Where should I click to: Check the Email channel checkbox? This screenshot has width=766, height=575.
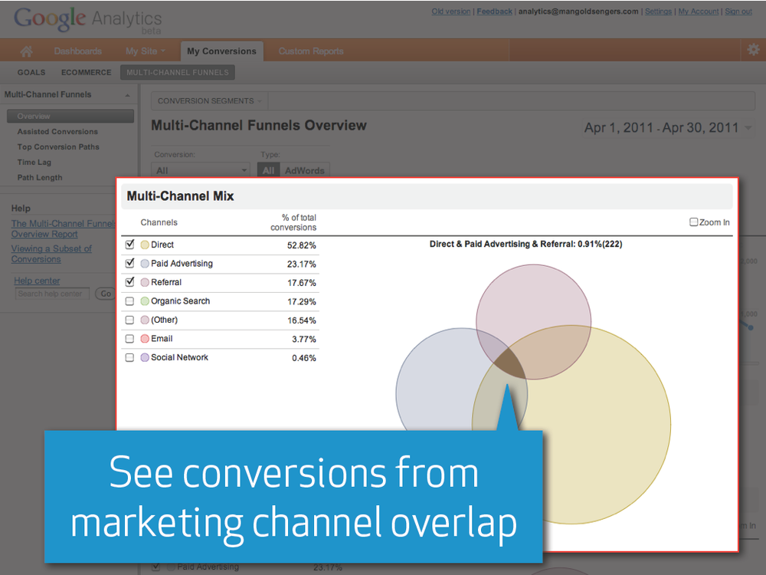tap(129, 338)
